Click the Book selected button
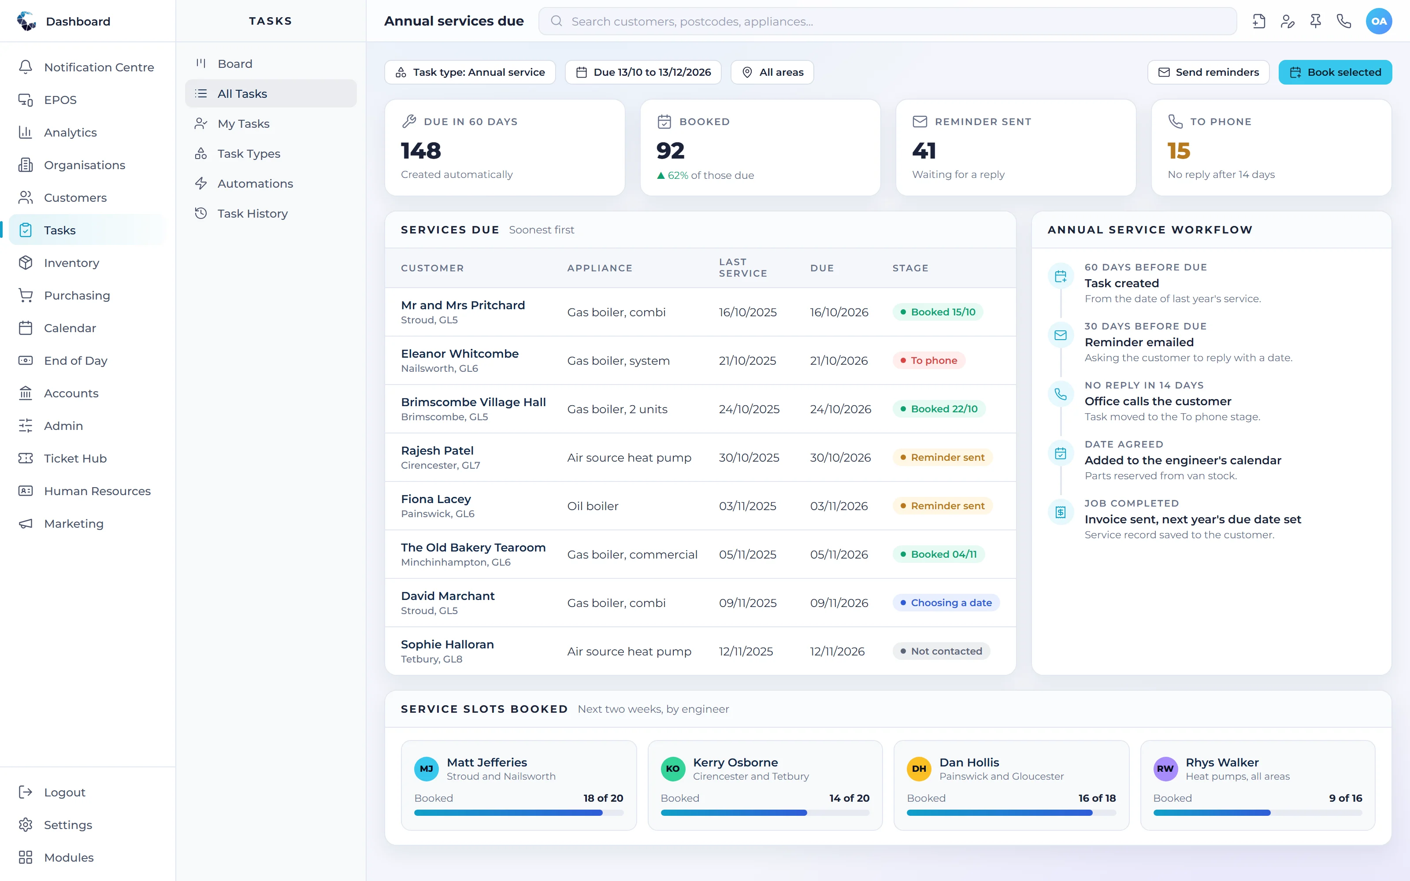Screen dimensions: 1410x881 (x=1335, y=72)
